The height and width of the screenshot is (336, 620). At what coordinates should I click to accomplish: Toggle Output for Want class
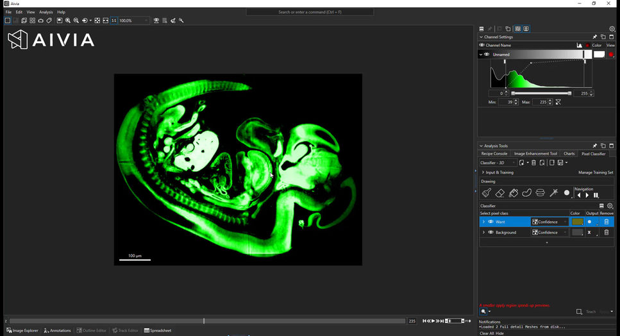[590, 222]
